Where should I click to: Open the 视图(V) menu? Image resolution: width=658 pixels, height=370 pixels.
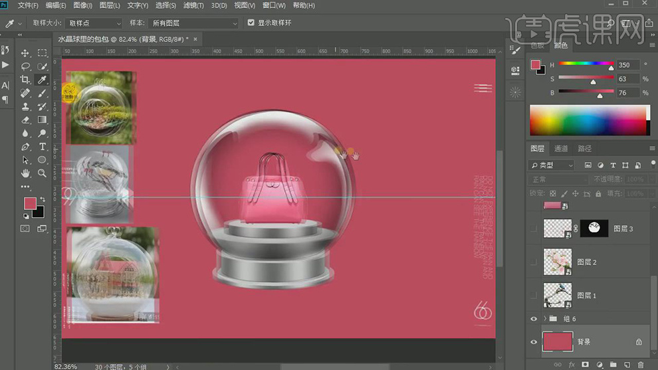pos(244,5)
